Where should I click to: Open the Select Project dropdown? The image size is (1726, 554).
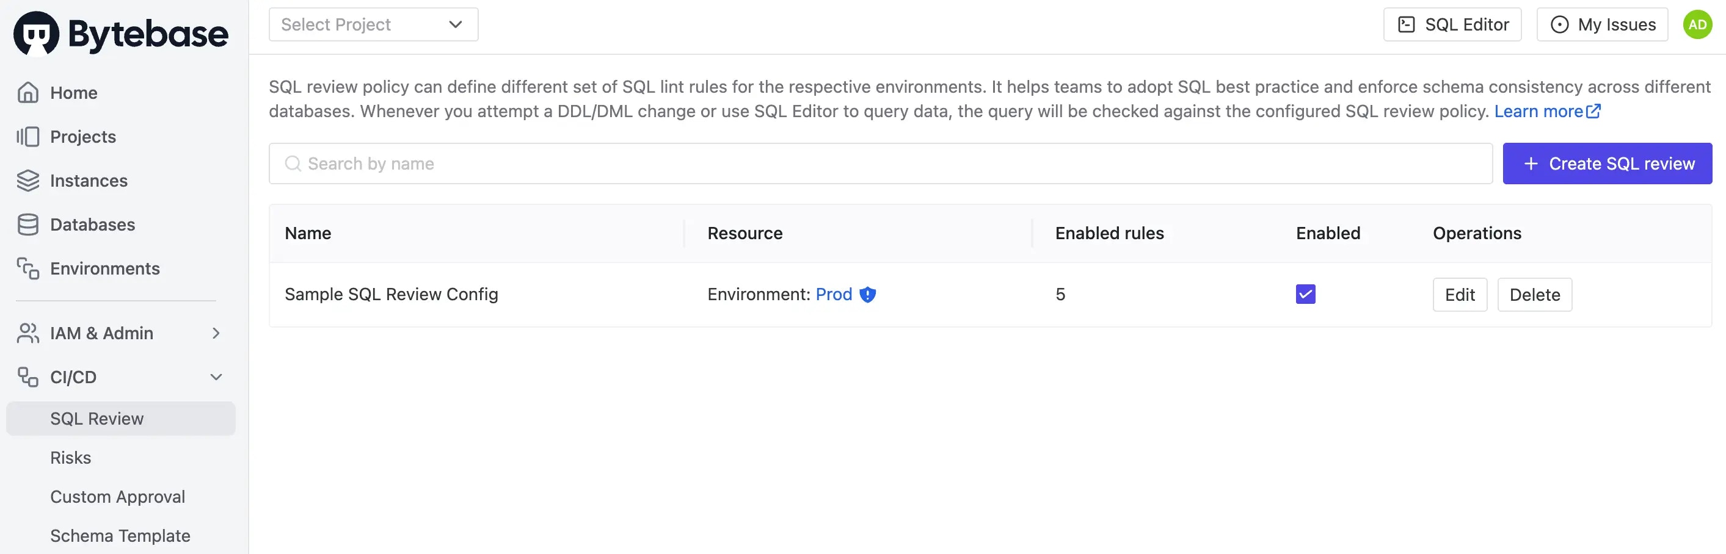[373, 24]
